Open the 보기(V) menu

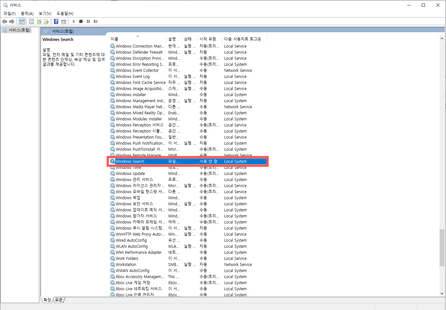coord(45,13)
